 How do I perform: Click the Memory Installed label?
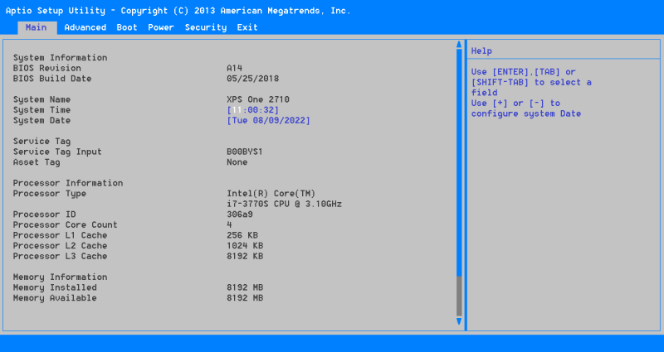click(55, 287)
